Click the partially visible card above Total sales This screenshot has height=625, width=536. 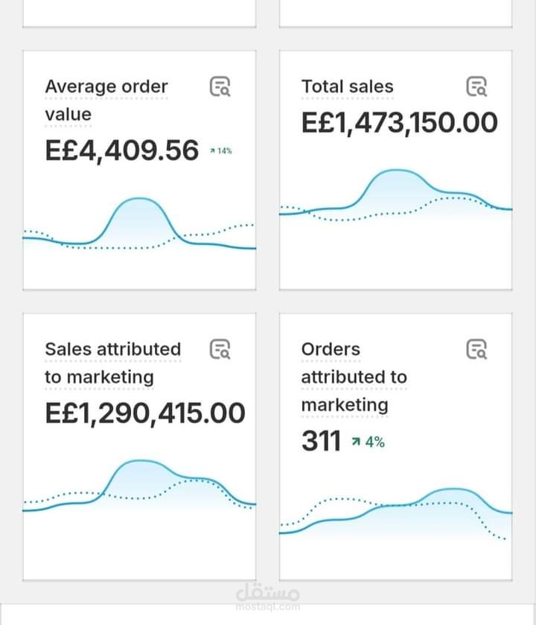pos(395,13)
